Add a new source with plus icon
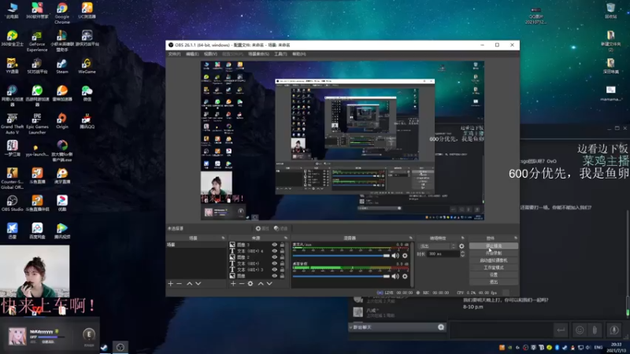This screenshot has height=354, width=630. pyautogui.click(x=233, y=284)
